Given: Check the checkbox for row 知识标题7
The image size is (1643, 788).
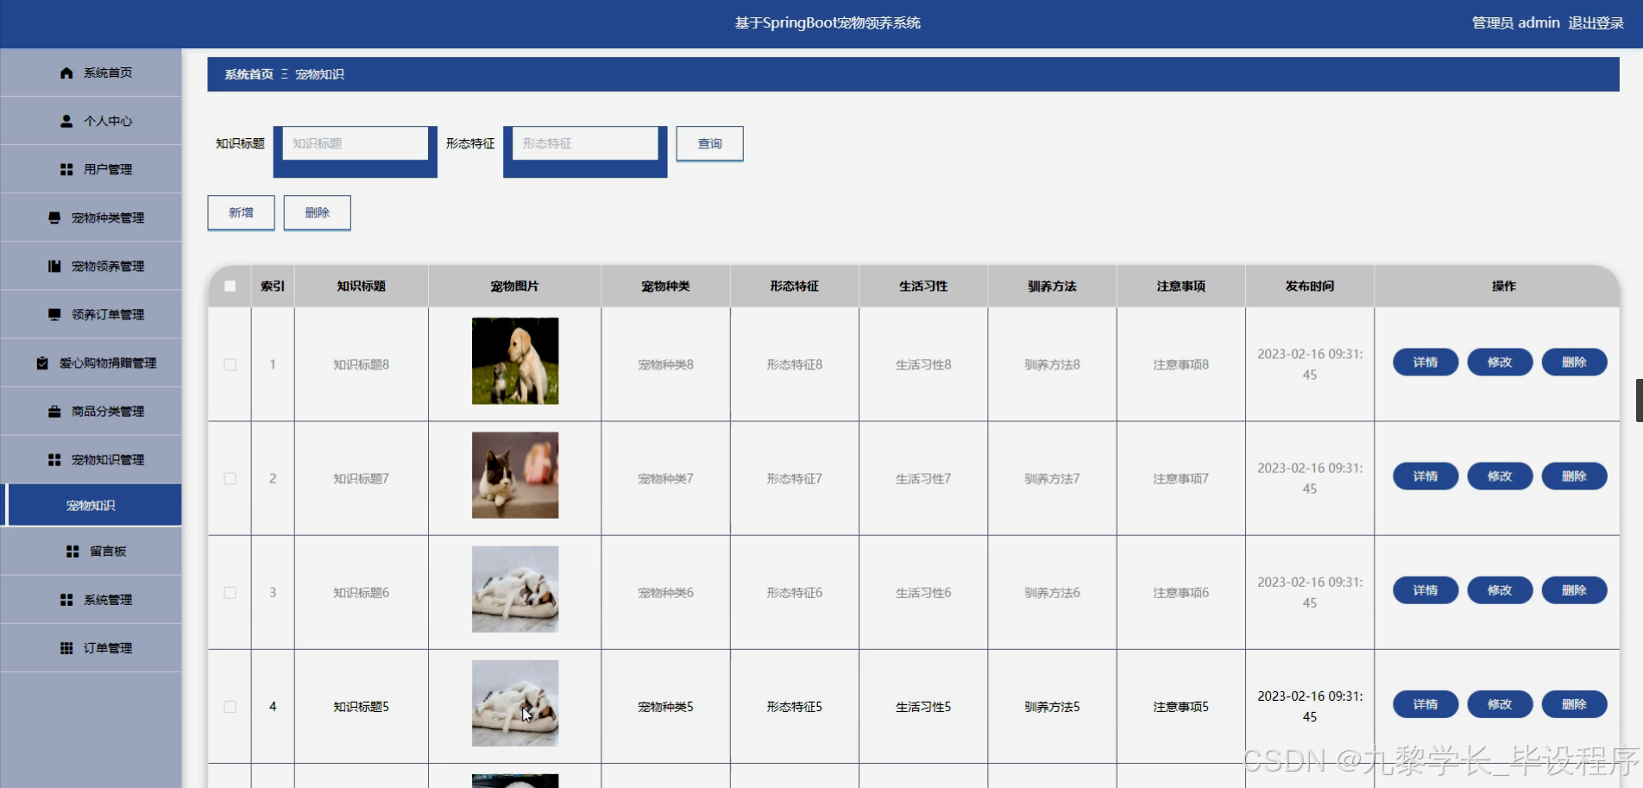Looking at the screenshot, I should click(x=230, y=478).
